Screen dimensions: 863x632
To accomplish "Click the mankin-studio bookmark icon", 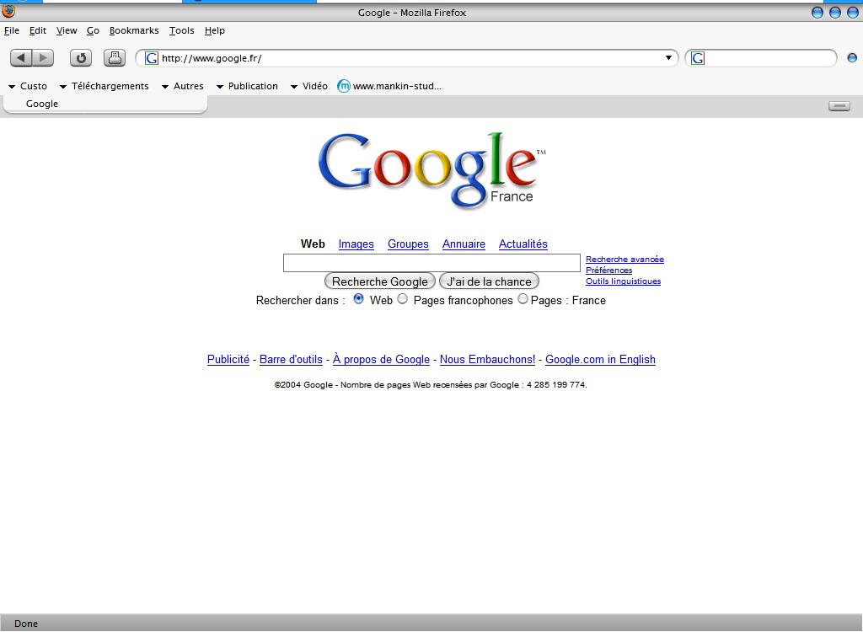I will click(x=344, y=86).
